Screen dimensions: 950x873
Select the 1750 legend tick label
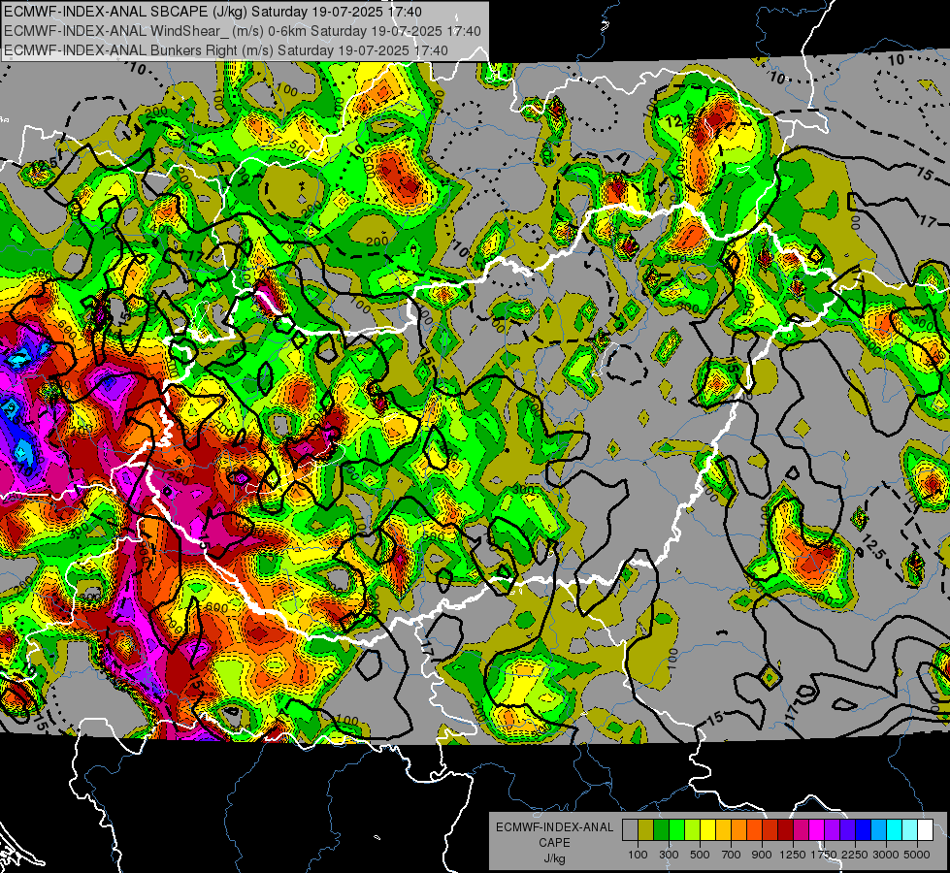(x=824, y=855)
